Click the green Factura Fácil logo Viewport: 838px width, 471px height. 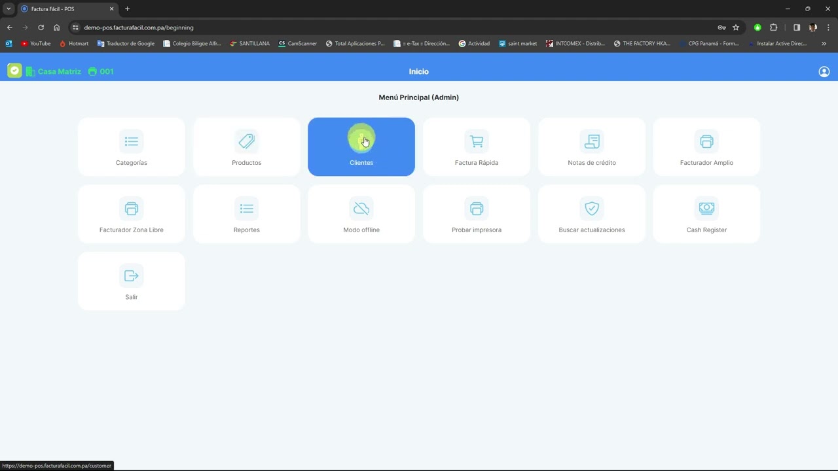(14, 71)
